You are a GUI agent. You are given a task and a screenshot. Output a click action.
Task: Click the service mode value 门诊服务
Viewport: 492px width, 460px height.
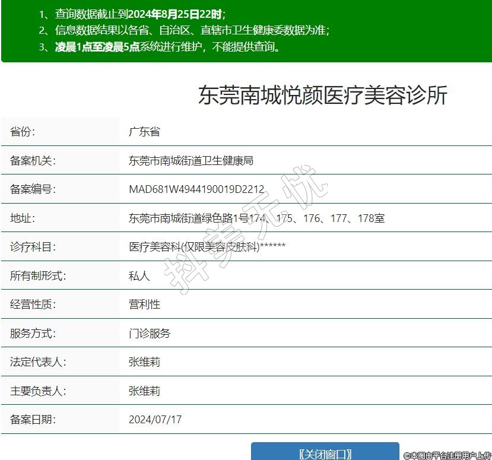pos(150,334)
